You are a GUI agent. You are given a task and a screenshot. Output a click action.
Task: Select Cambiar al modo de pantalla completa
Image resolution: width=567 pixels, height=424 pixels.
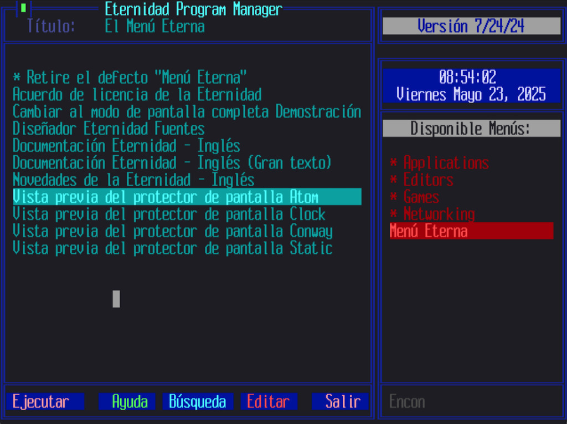point(187,111)
